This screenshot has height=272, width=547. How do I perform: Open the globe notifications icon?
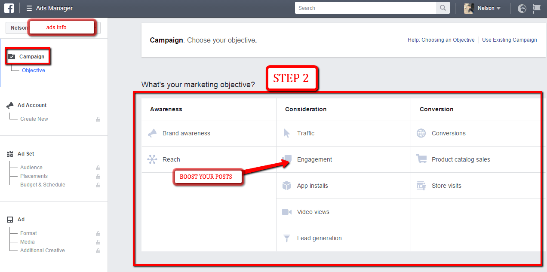522,8
